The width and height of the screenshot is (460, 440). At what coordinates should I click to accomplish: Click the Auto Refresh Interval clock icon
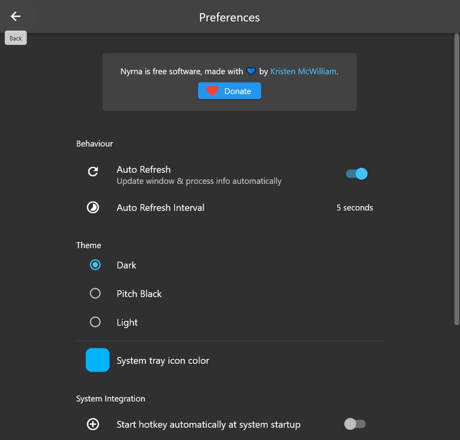tap(93, 207)
